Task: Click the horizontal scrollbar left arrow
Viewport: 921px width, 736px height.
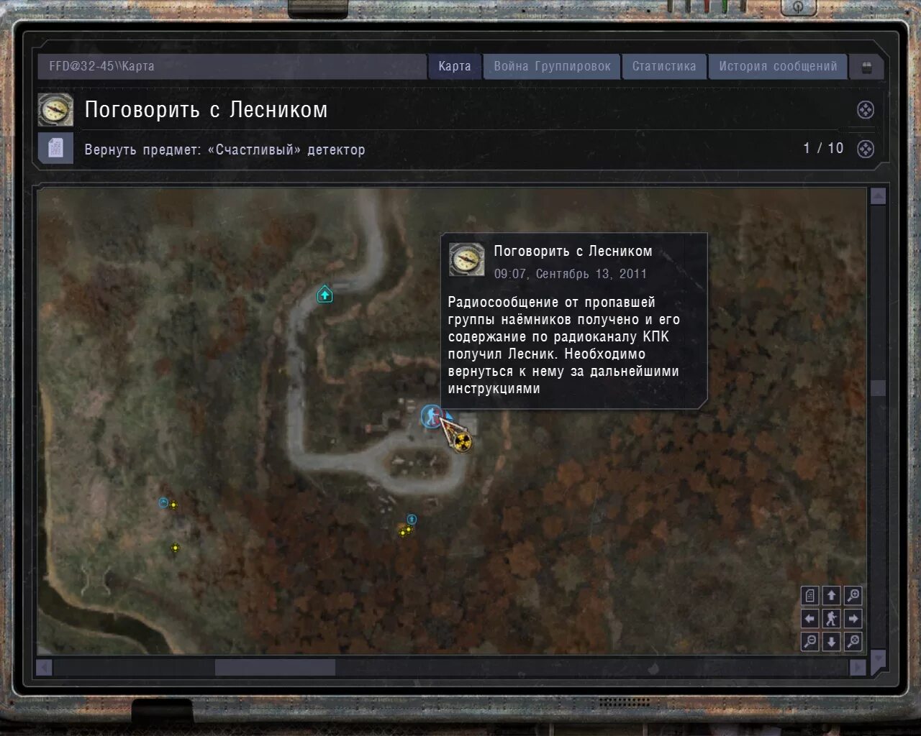Action: click(45, 668)
